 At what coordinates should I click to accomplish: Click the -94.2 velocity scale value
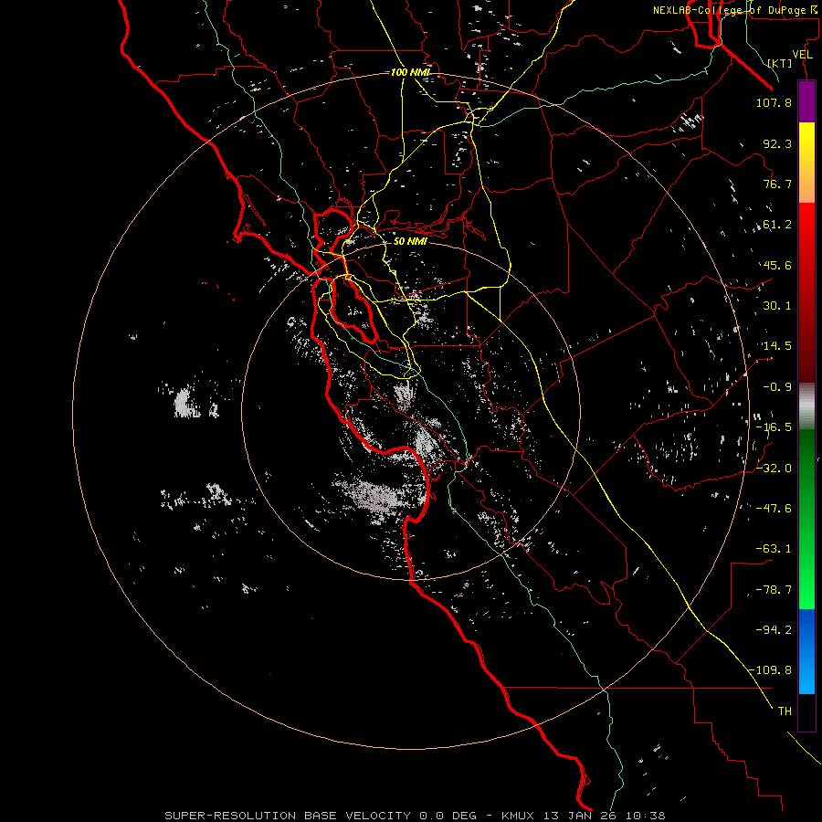click(x=774, y=629)
